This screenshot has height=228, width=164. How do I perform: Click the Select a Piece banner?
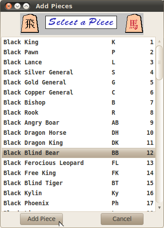tap(81, 22)
